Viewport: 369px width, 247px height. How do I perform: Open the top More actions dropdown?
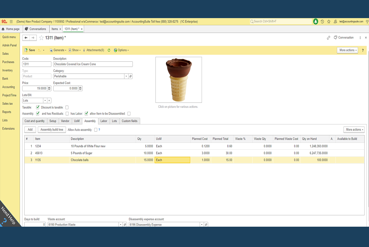[x=347, y=50]
